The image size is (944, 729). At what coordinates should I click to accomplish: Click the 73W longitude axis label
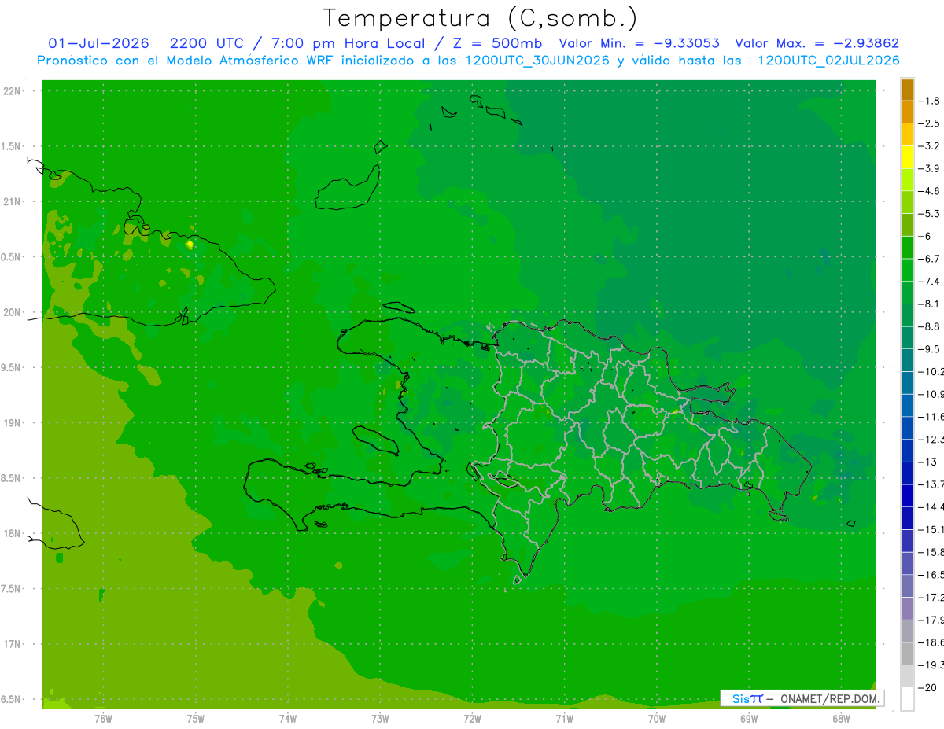(x=380, y=719)
